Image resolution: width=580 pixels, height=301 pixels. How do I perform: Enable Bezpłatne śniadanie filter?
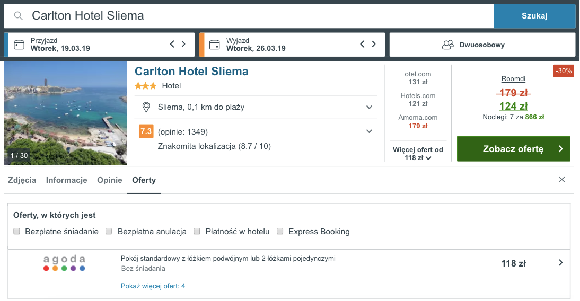tap(16, 231)
